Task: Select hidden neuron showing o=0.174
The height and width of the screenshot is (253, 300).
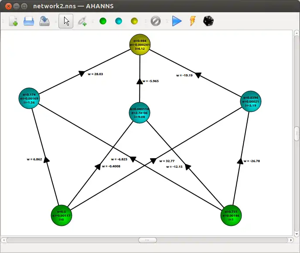Action: [x=29, y=98]
